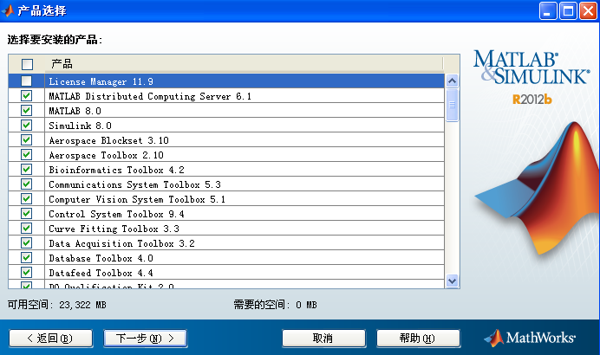Uncheck Database Toolbox 4.0 checkbox
Image resolution: width=600 pixels, height=355 pixels.
click(x=26, y=257)
